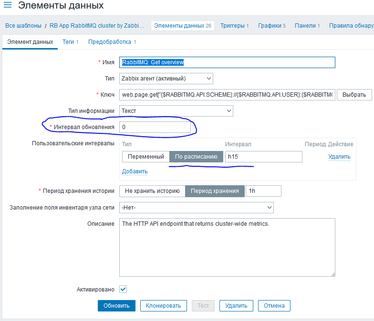Switch to 'Предобработка' form tab

pos(112,42)
